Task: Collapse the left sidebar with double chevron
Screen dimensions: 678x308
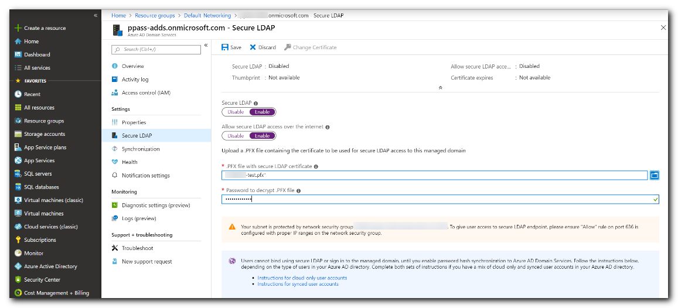Action: 96,16
